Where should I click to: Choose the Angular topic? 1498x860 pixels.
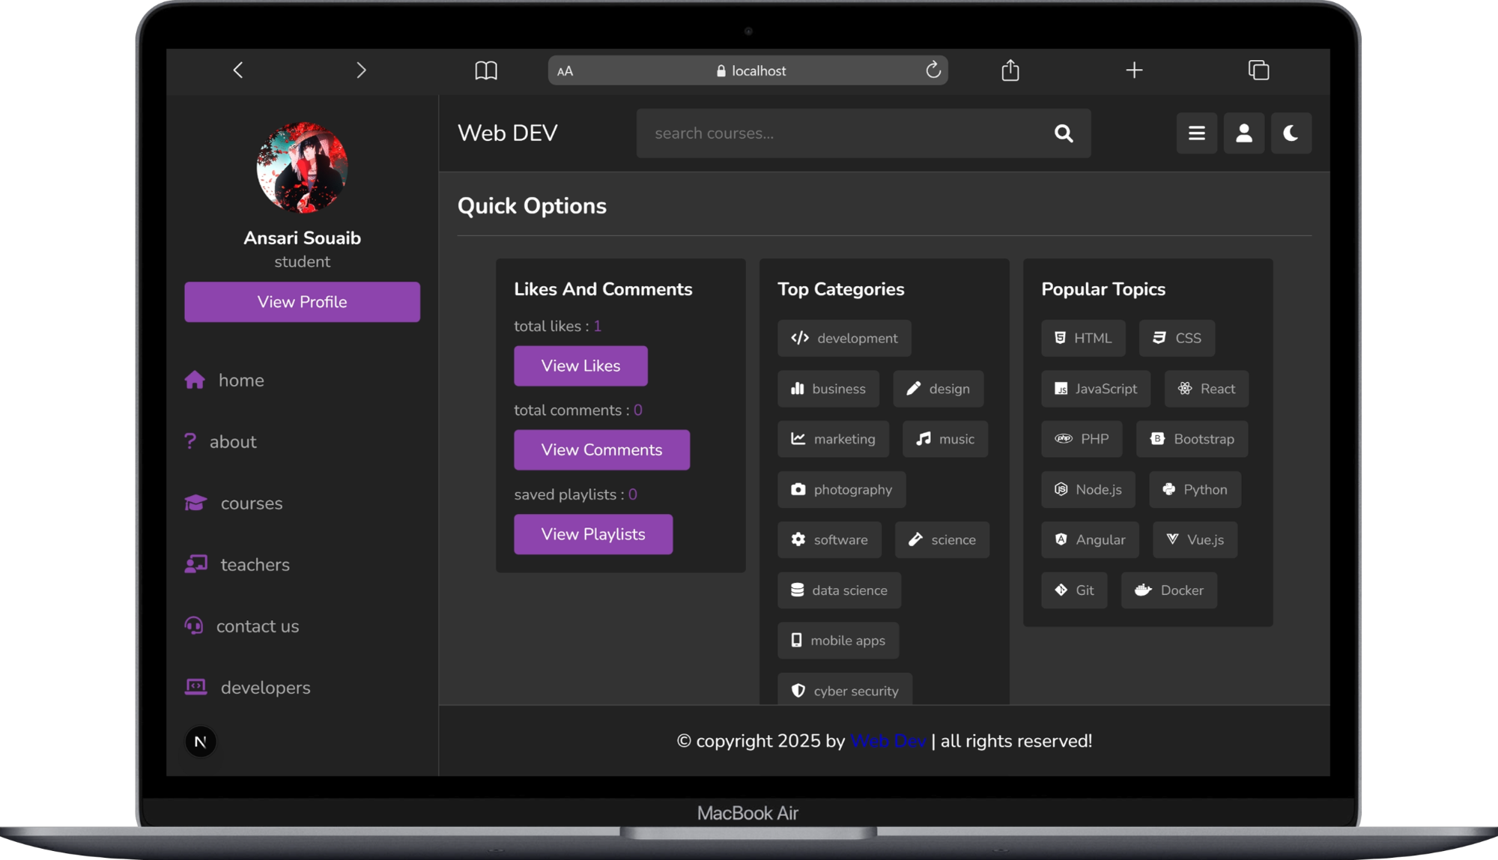pyautogui.click(x=1090, y=539)
